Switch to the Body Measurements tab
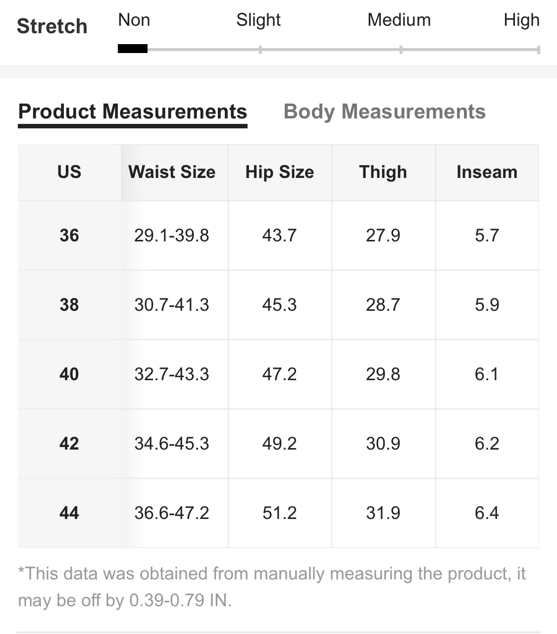 click(x=384, y=112)
